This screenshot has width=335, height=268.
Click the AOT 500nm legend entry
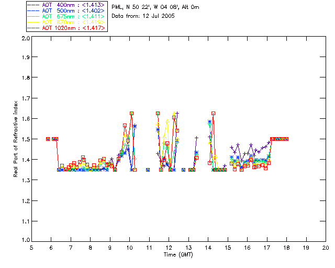(x=66, y=10)
